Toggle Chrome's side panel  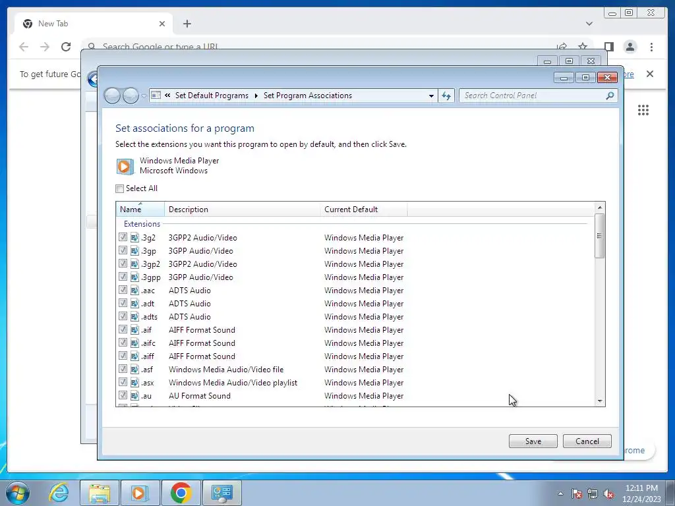tap(608, 47)
